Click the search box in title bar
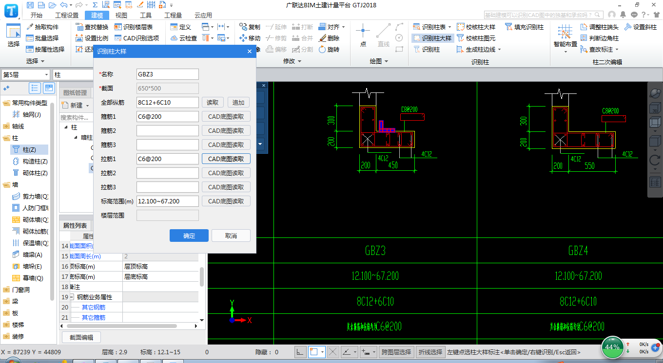The image size is (663, 363). click(x=545, y=15)
